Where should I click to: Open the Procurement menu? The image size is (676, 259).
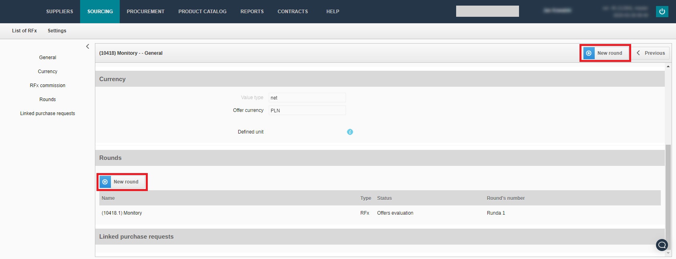145,12
